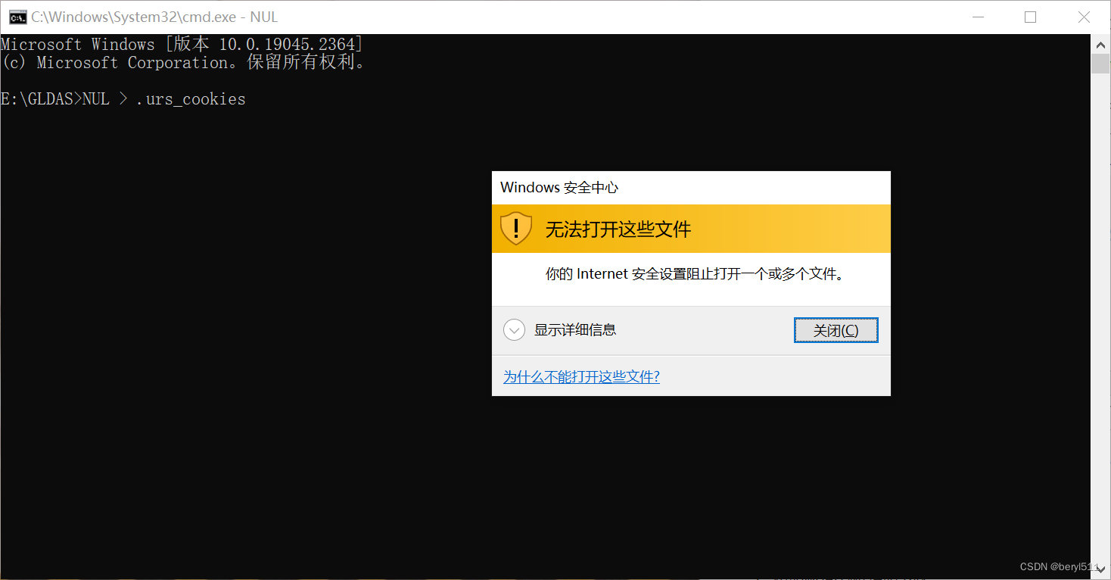Click the cmd.exe icon in the title bar
1111x580 pixels.
[x=17, y=16]
